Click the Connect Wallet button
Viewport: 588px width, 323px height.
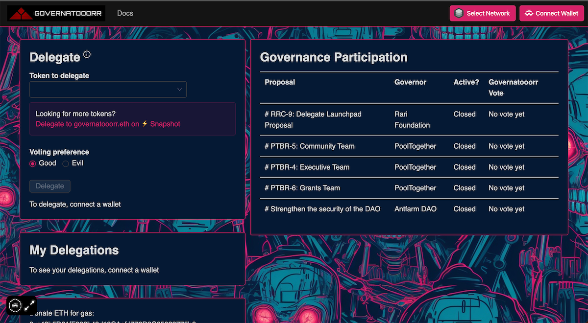point(552,13)
